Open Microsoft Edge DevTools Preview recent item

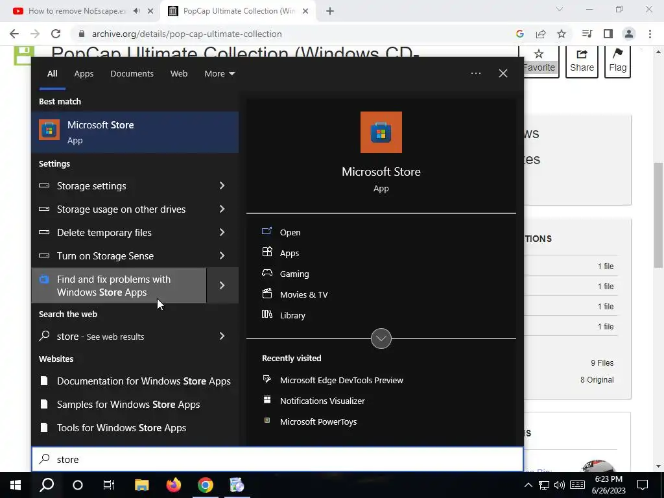click(x=341, y=380)
